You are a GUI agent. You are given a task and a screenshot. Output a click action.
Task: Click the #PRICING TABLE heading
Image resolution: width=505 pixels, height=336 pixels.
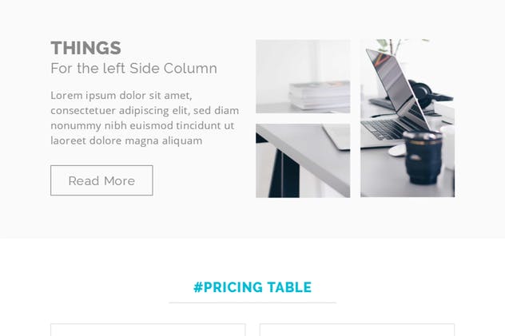coord(252,287)
